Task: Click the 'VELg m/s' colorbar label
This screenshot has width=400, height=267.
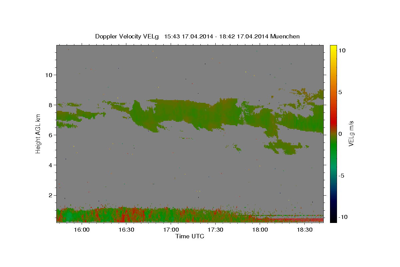Action: 351,133
